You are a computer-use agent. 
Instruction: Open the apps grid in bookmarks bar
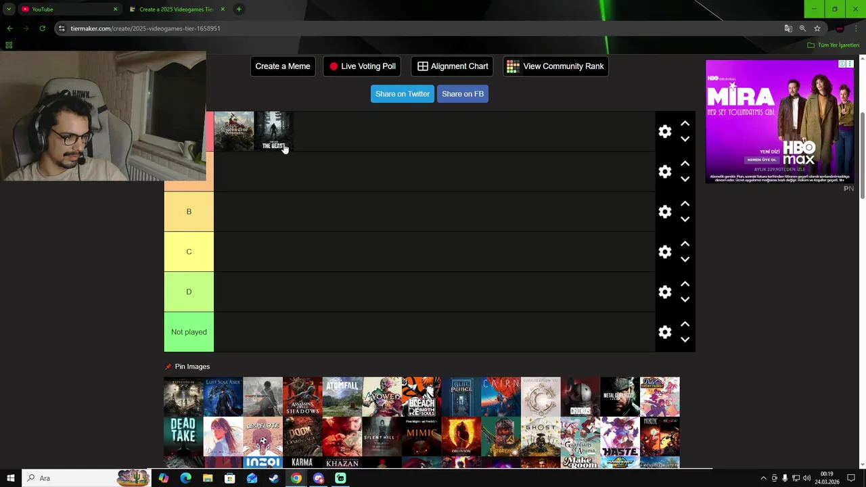[9, 45]
